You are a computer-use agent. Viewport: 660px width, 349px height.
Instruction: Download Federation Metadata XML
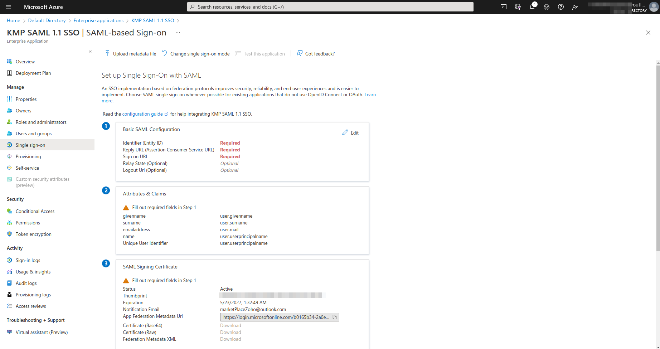pos(230,339)
